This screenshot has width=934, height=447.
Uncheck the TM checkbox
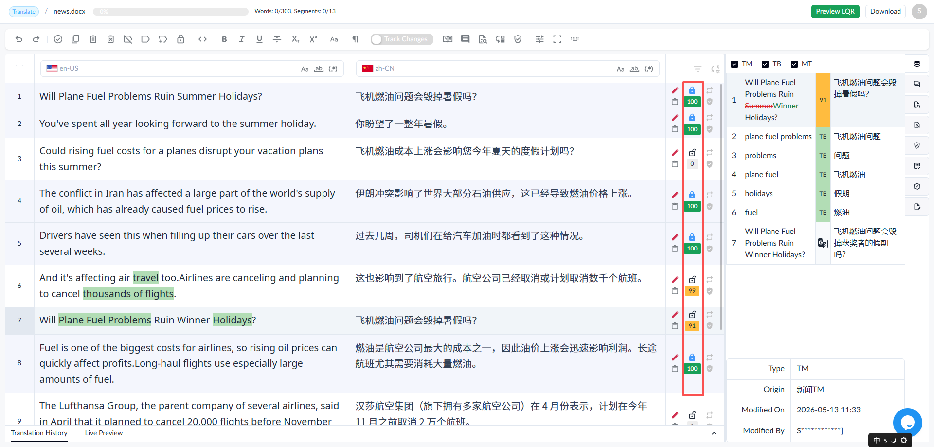[735, 64]
